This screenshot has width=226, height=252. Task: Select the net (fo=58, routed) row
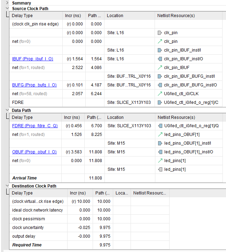pos(116,93)
